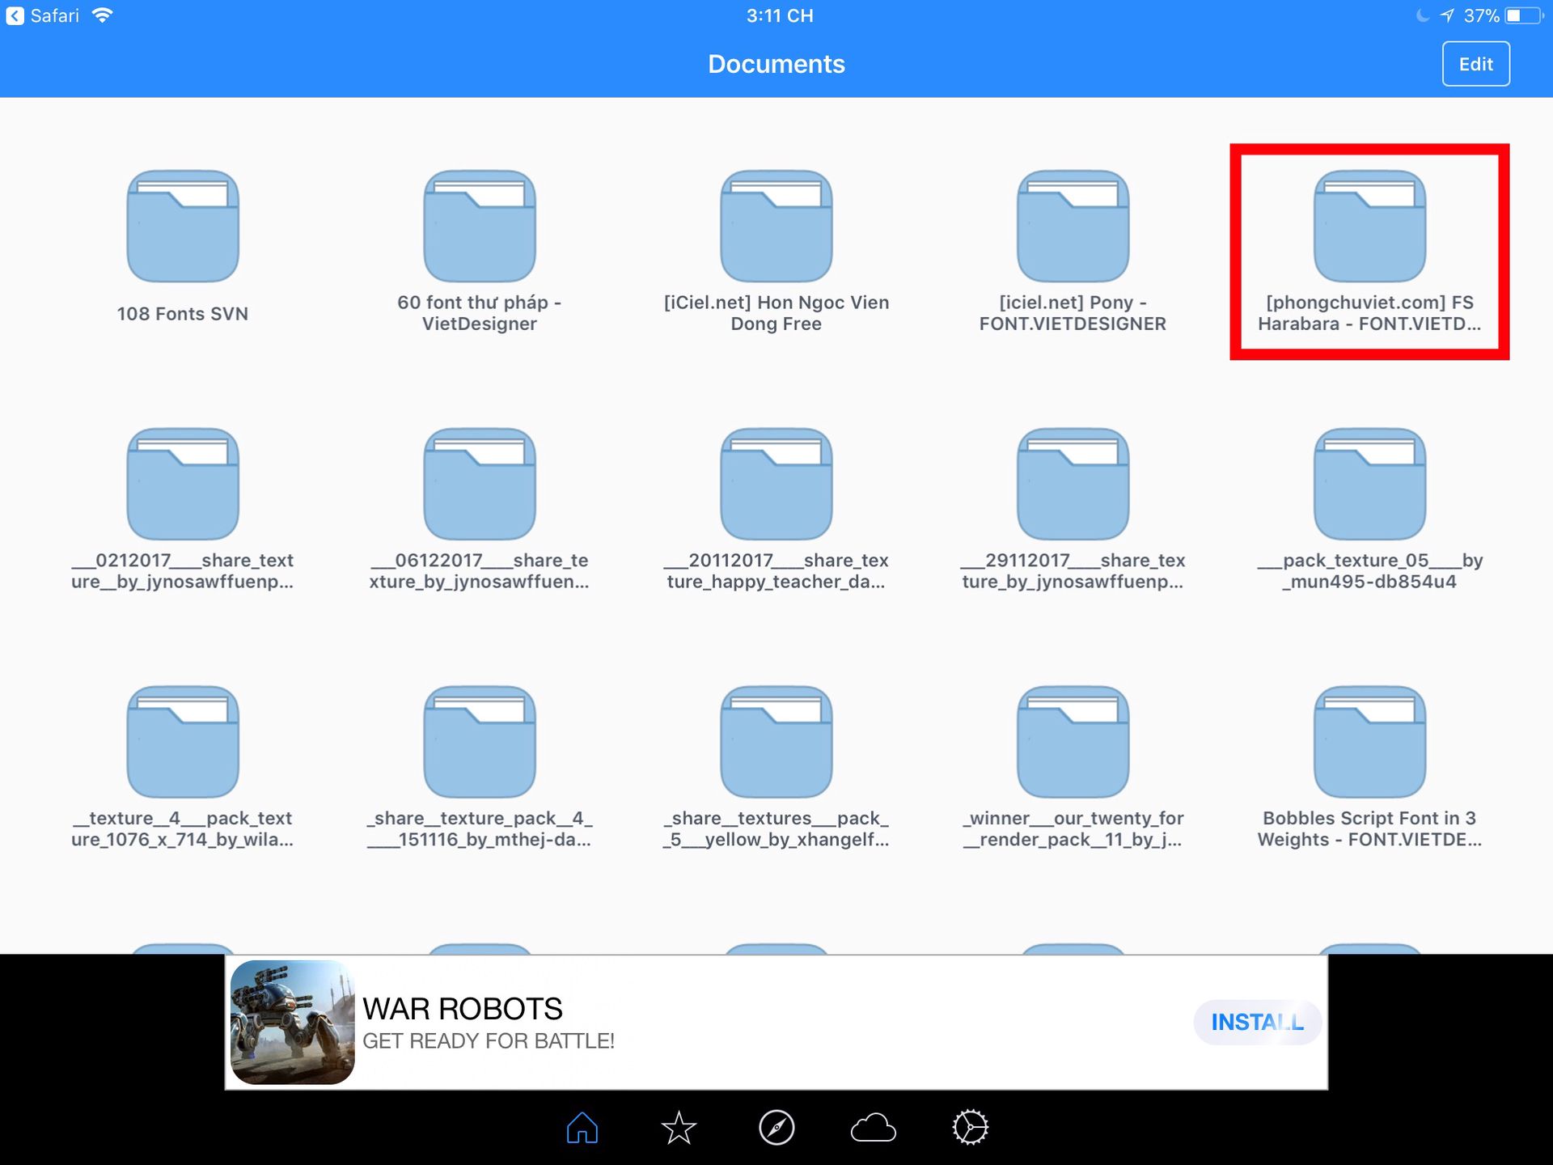Open share textures pack 5 yellow folder
1553x1165 pixels.
click(x=776, y=743)
